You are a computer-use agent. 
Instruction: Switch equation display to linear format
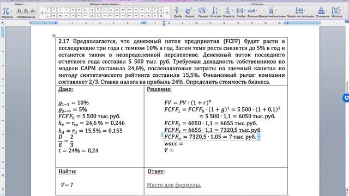click(26, 11)
